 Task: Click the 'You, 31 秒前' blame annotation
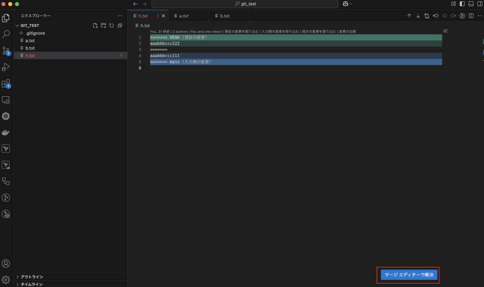[160, 32]
